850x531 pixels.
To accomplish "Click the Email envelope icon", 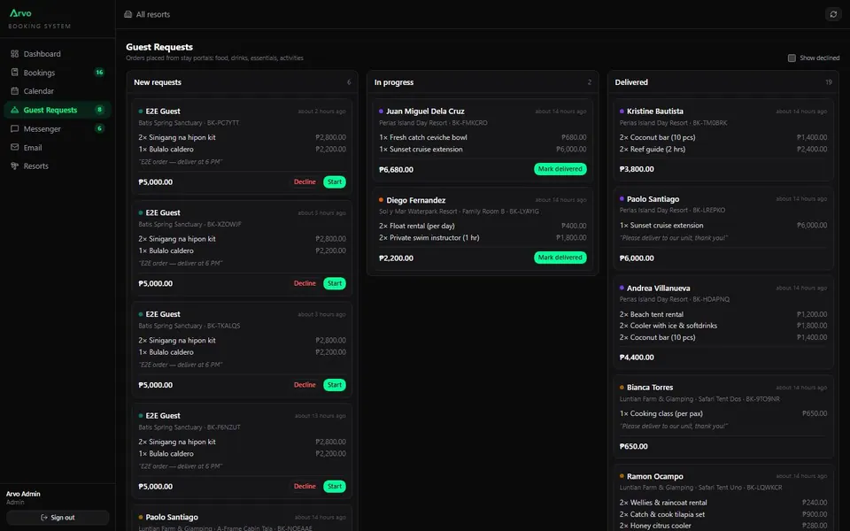I will (x=15, y=148).
